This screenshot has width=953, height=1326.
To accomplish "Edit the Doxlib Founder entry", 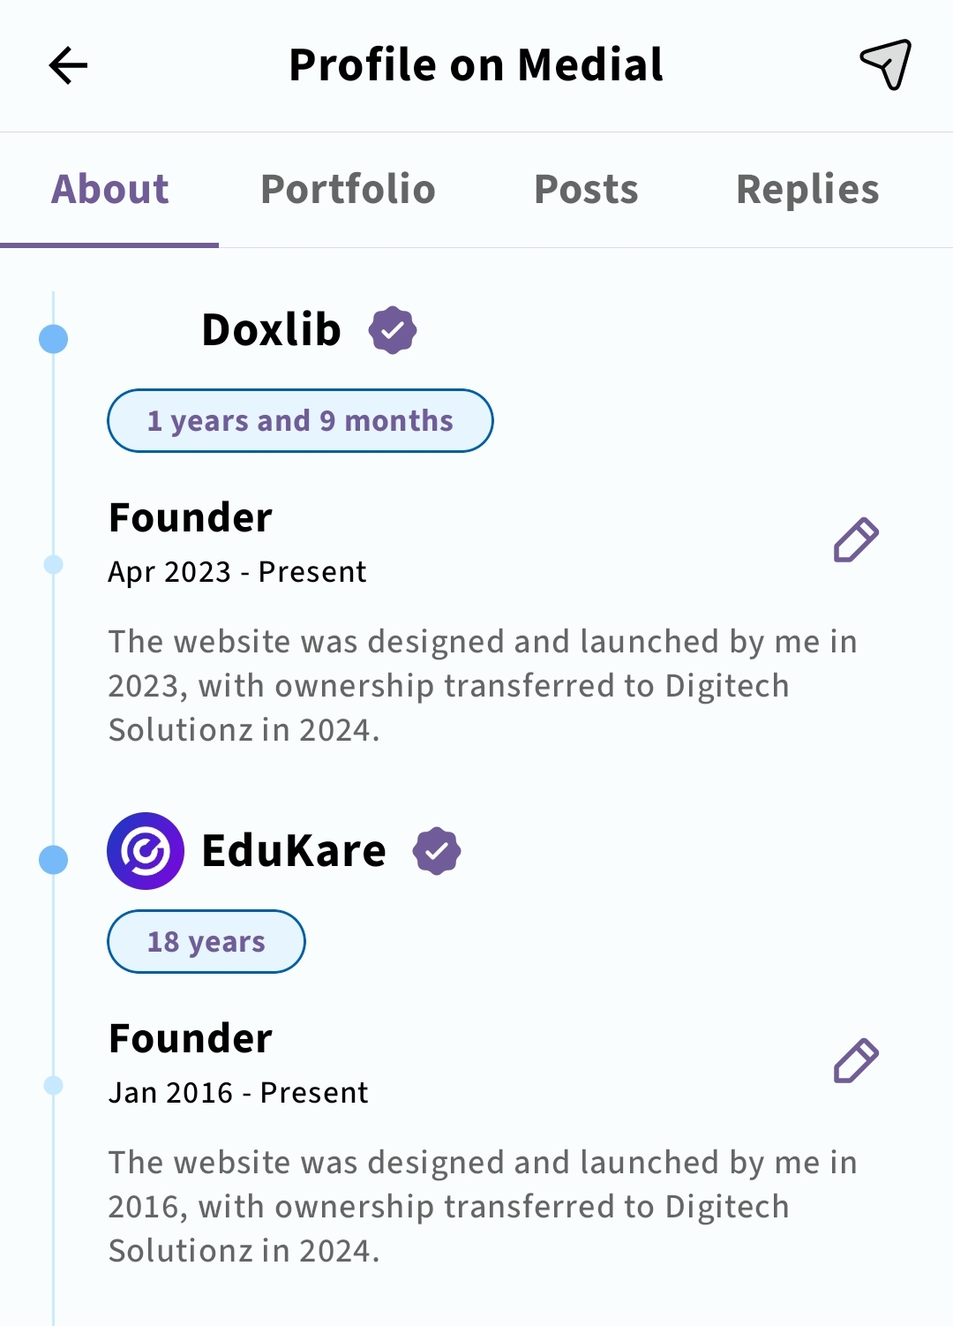I will 856,539.
